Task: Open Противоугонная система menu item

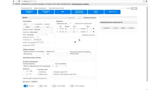Action: (x=56, y=8)
